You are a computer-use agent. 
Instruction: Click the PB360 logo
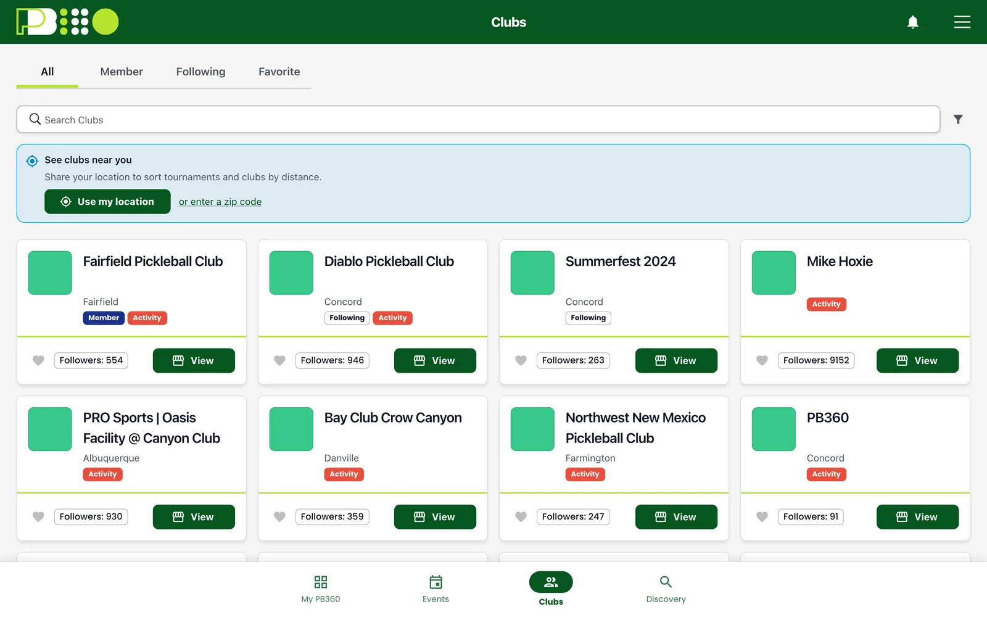[67, 22]
